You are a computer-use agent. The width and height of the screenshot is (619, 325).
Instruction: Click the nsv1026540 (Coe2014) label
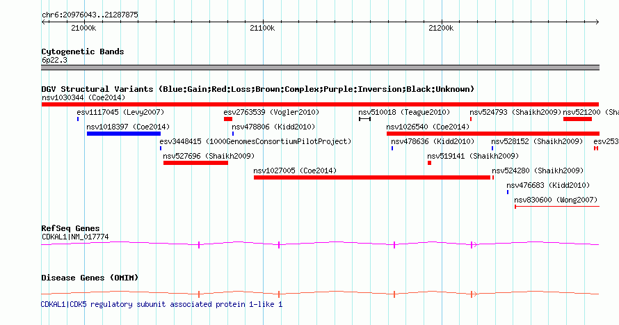(428, 127)
